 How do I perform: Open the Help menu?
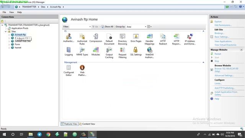click(20, 12)
